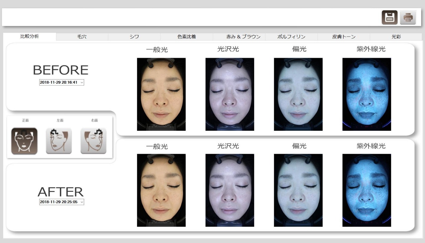Click the printer icon
425x243 pixels.
click(x=408, y=17)
